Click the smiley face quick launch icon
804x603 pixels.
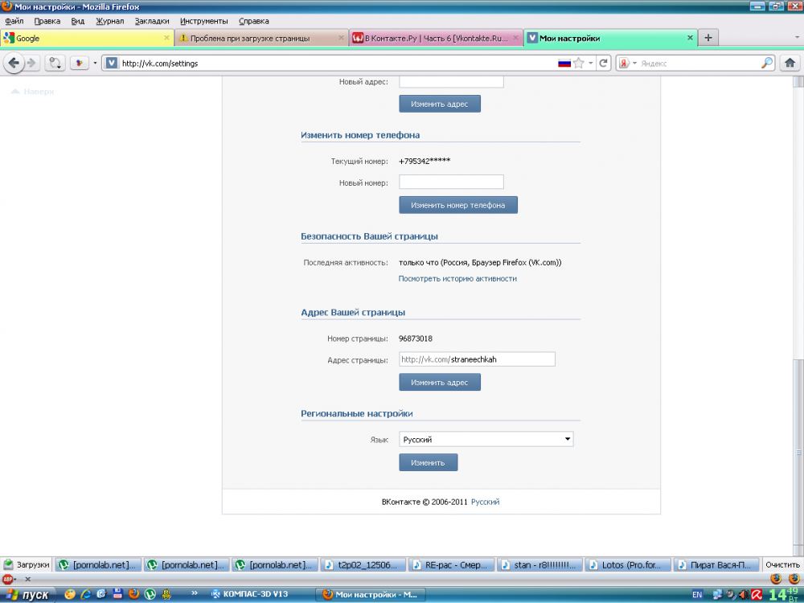[x=70, y=594]
